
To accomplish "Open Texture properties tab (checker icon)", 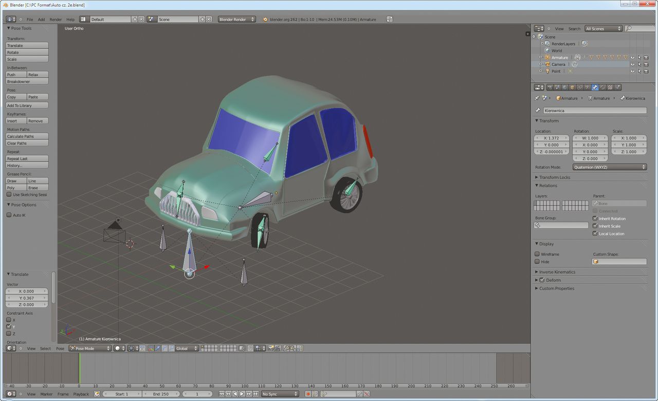I will (610, 87).
